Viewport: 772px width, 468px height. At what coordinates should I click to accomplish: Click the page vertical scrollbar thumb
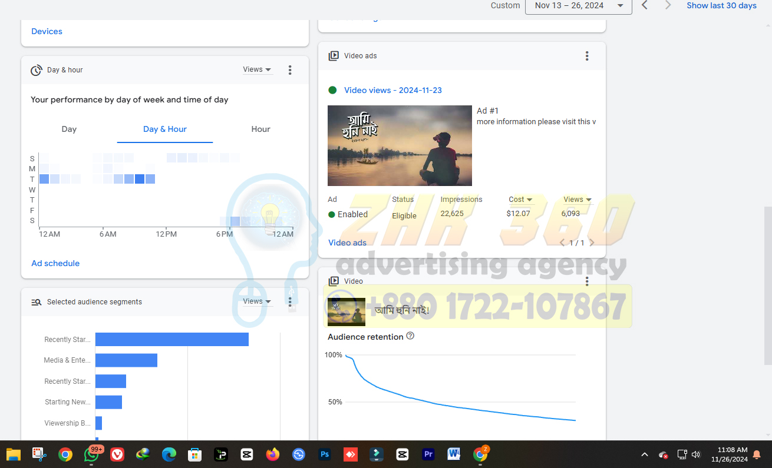(x=767, y=286)
